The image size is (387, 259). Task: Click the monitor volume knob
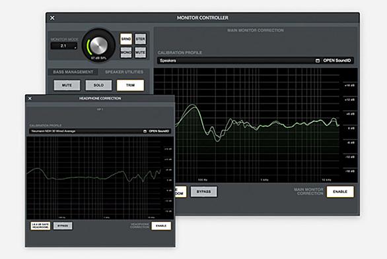[98, 45]
